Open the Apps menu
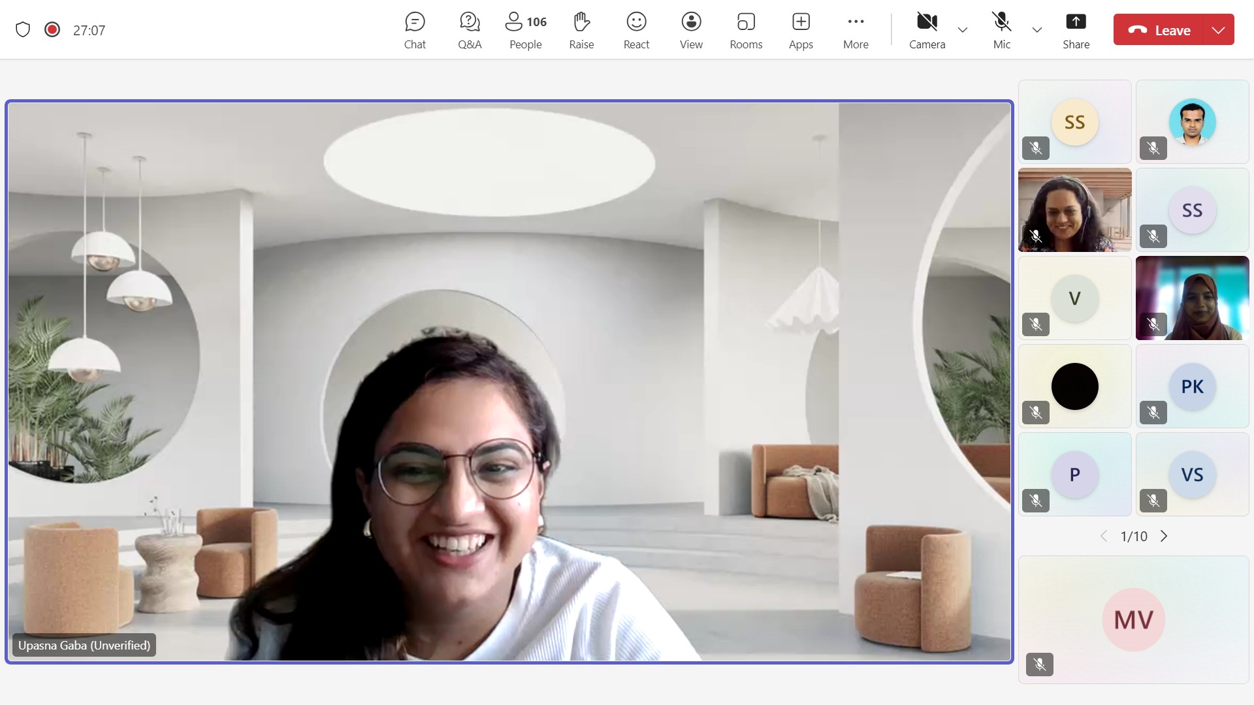Screen dimensions: 1254x705 point(801,30)
